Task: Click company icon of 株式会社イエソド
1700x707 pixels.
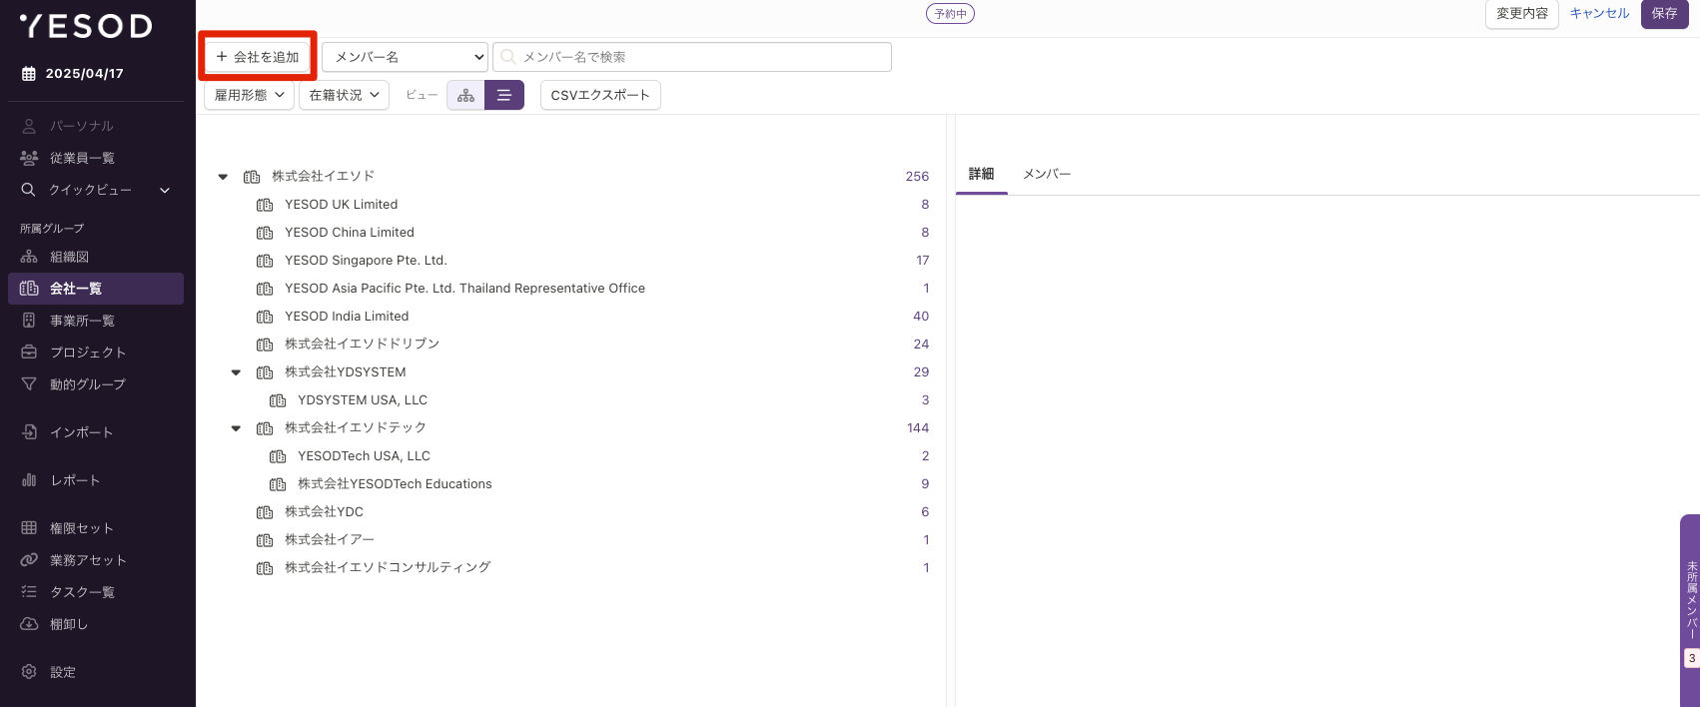Action: coord(252,177)
